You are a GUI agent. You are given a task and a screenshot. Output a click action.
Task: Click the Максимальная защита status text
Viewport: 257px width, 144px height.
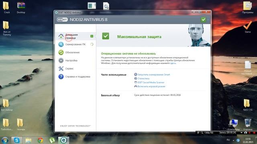pos(139,37)
